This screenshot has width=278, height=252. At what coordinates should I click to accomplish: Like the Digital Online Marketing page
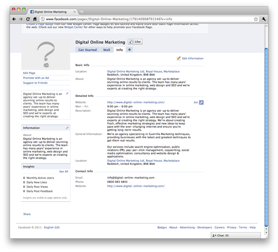[135, 42]
